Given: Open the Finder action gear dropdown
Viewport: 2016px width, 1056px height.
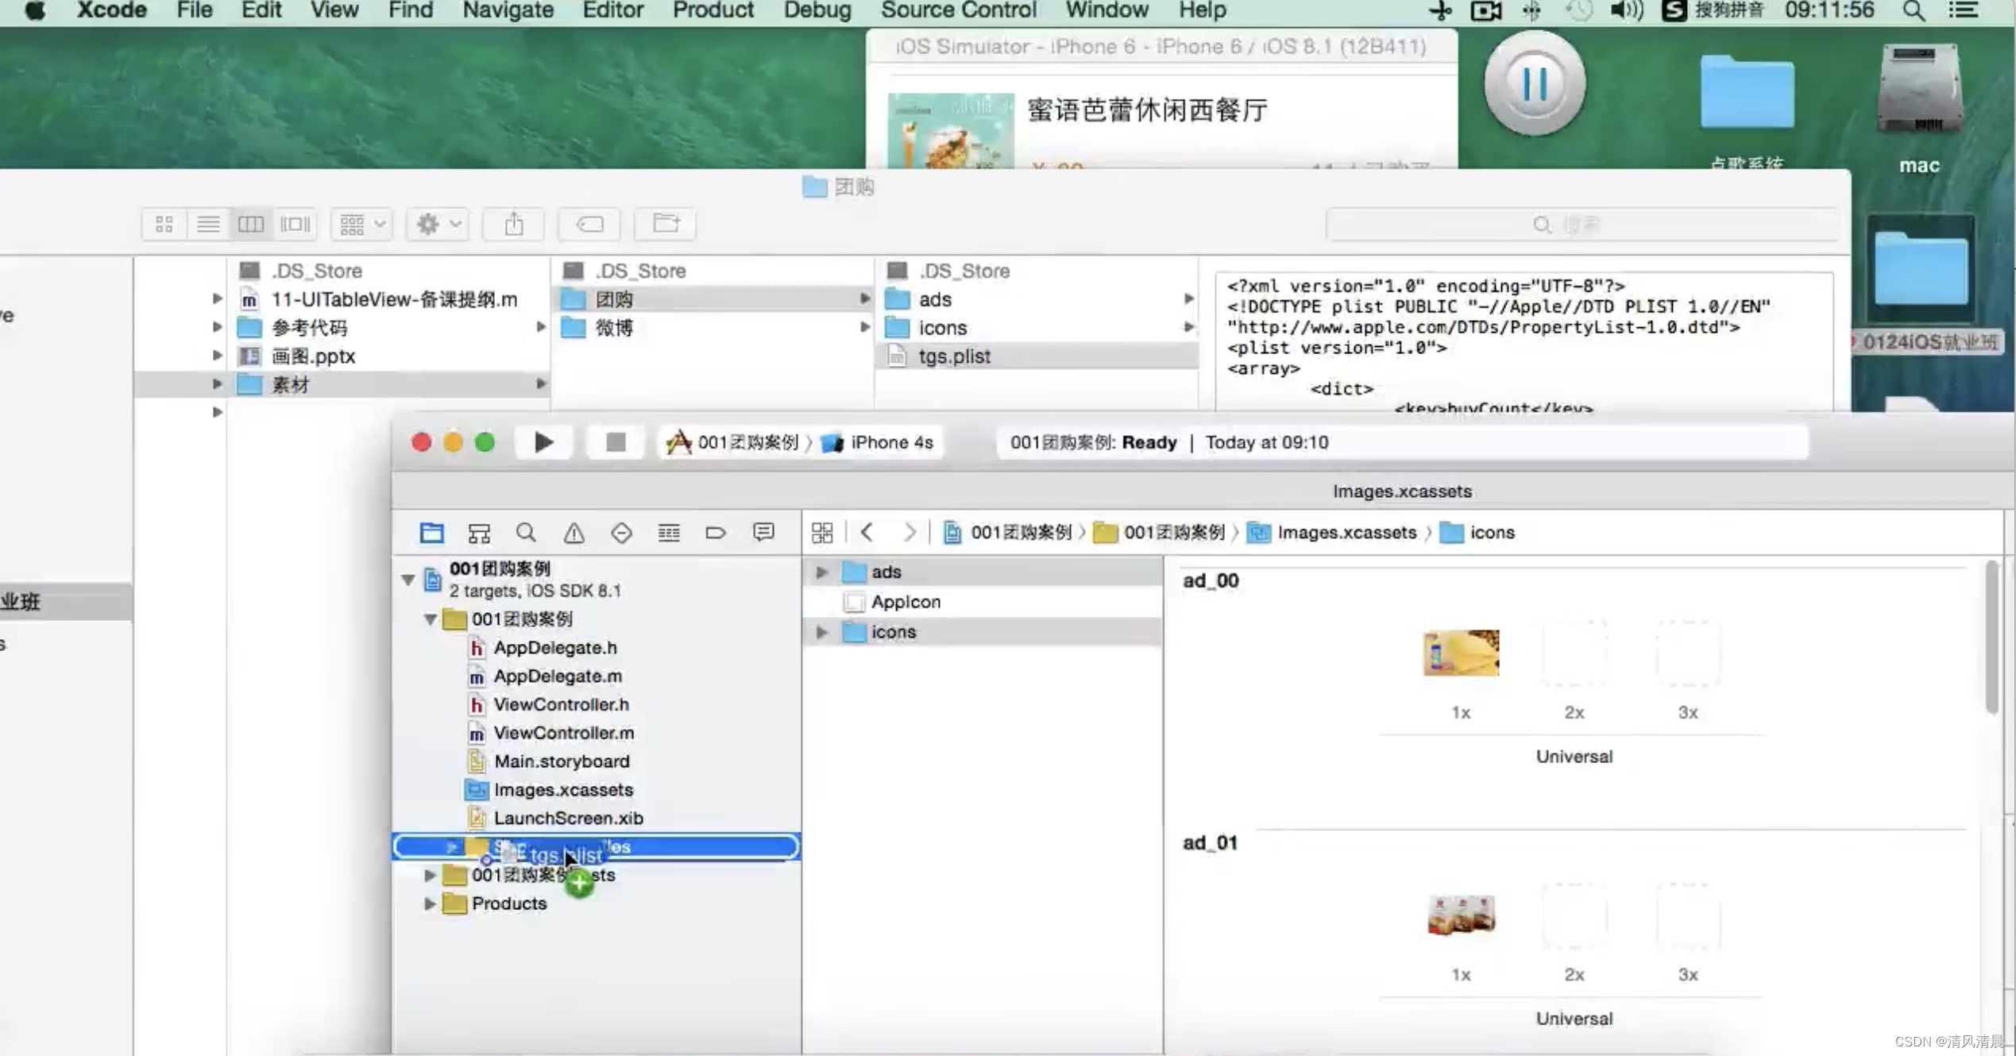Looking at the screenshot, I should tap(438, 225).
